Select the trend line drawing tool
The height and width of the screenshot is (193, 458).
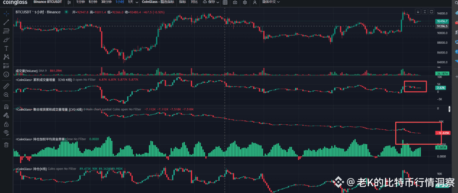click(x=6, y=22)
